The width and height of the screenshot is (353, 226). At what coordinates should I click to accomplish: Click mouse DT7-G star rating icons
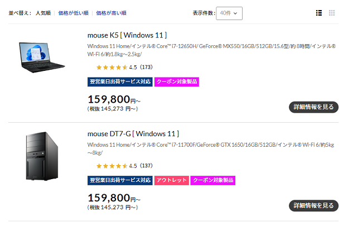click(x=111, y=166)
